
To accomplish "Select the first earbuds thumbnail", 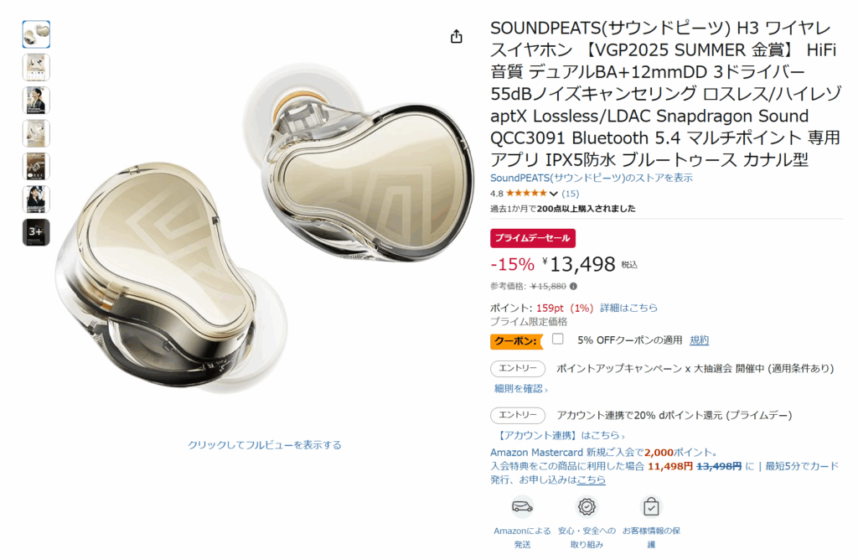I will (x=36, y=34).
